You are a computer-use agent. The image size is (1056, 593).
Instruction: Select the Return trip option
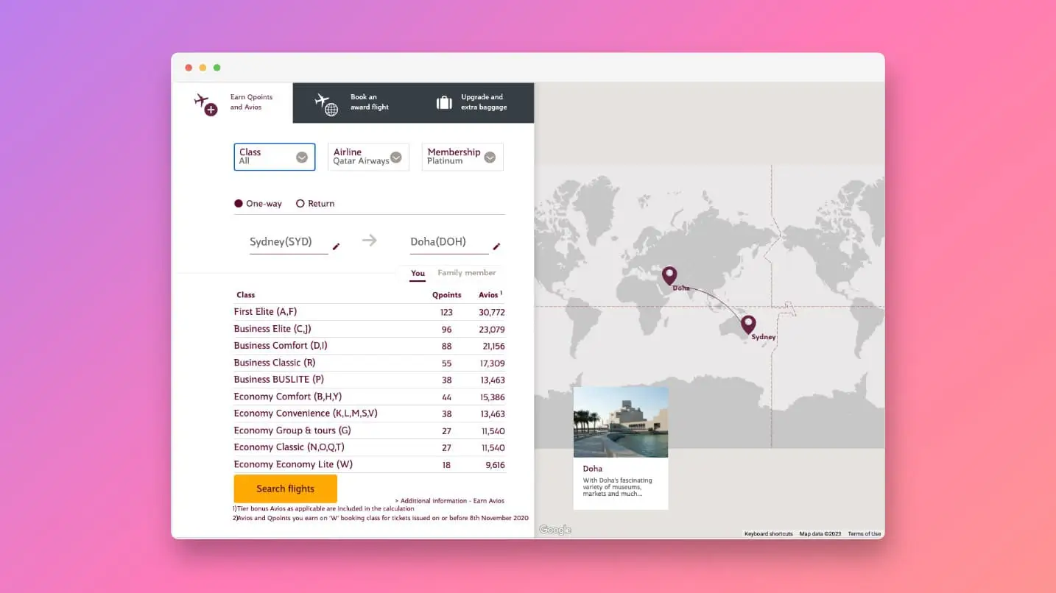[x=315, y=204]
